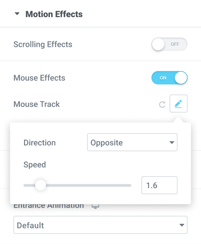The image size is (201, 244).
Task: Click the Scrolling Effects label
Action: pos(43,44)
